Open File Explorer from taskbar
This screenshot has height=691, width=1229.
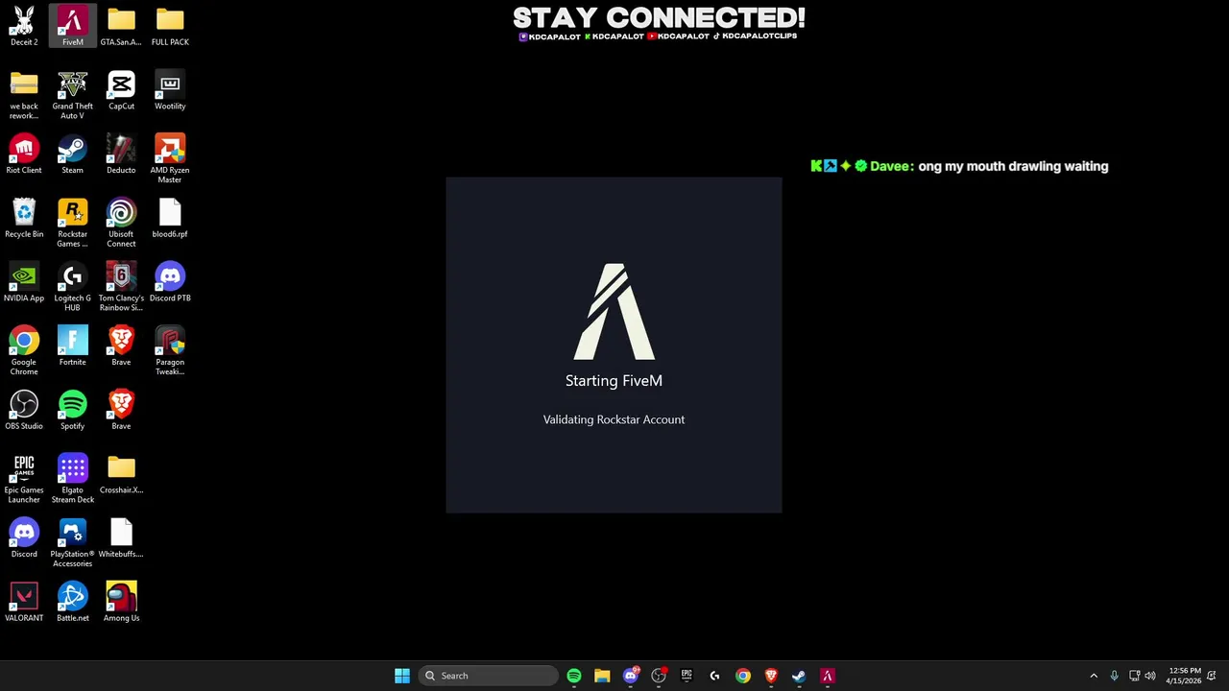click(602, 676)
